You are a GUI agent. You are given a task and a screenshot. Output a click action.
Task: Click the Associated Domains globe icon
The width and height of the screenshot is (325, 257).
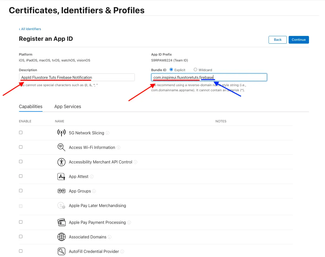point(61,237)
